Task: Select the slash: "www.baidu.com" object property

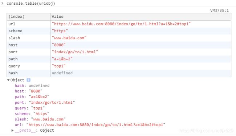Action: click(40, 119)
